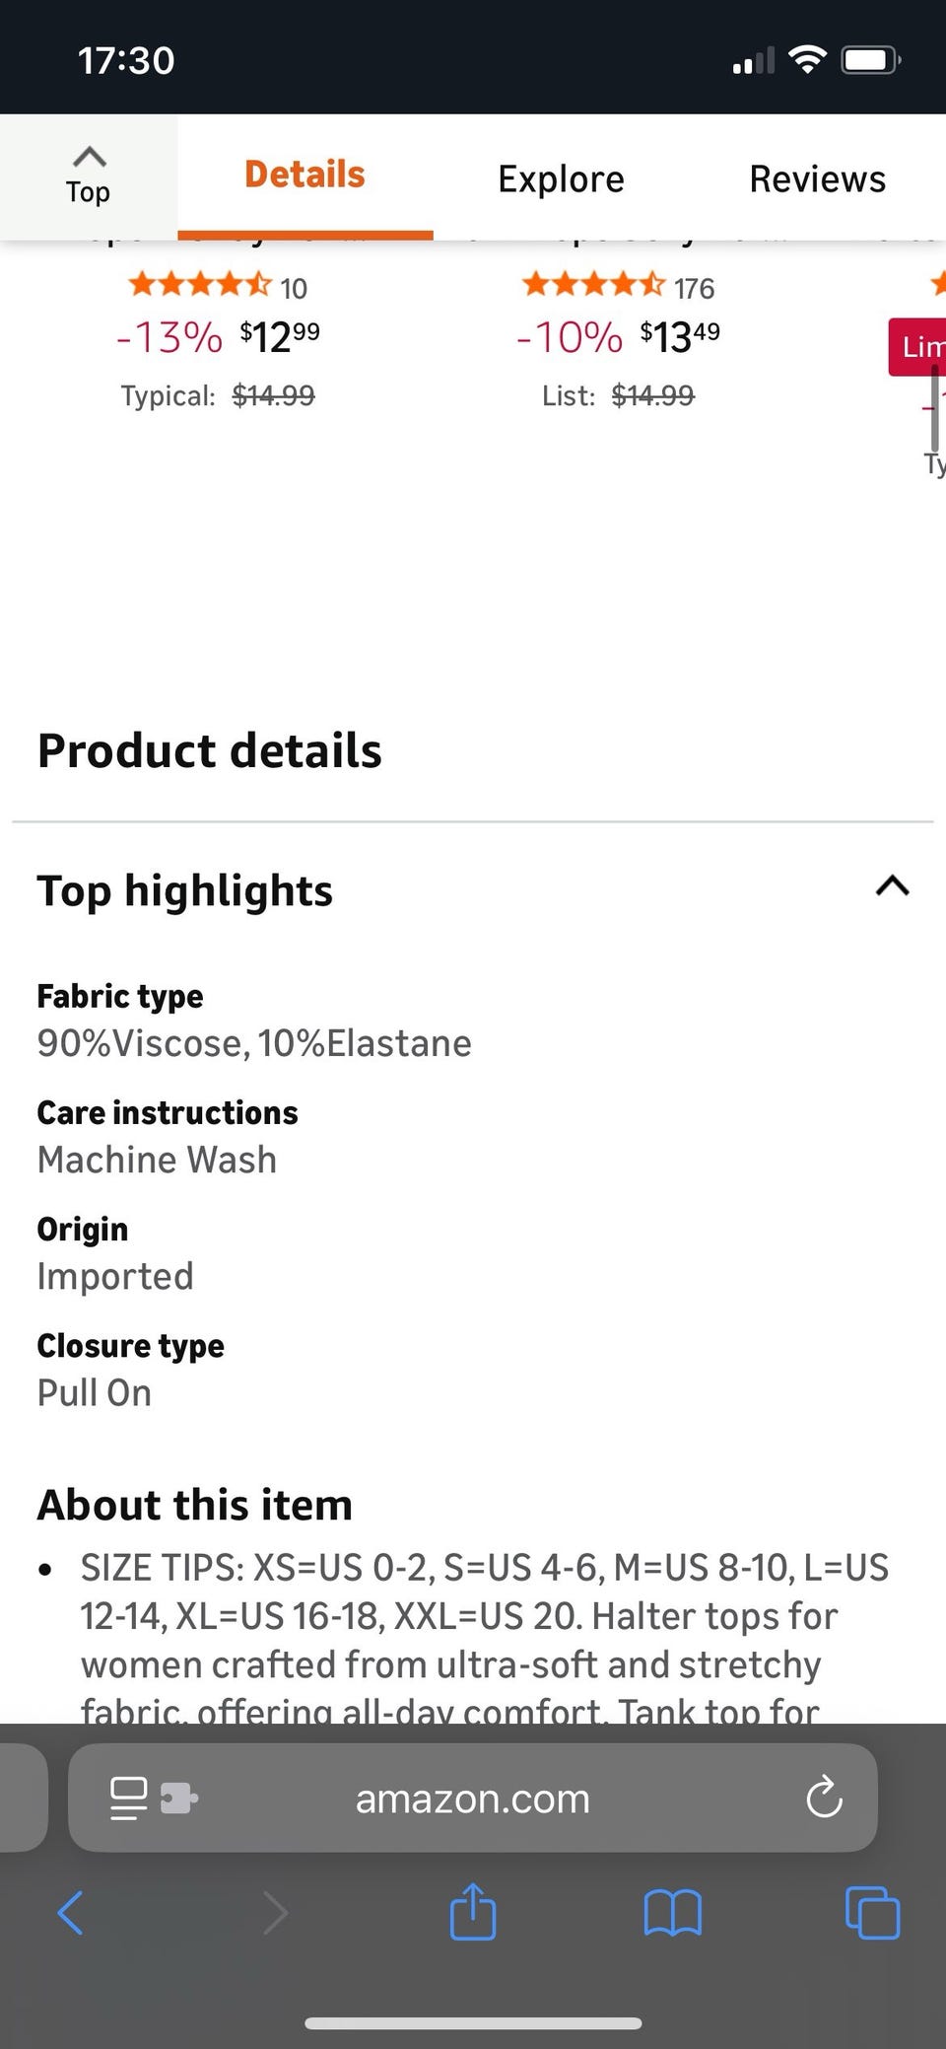This screenshot has width=946, height=2049.
Task: Reload the amazon.com page
Action: tap(824, 1799)
